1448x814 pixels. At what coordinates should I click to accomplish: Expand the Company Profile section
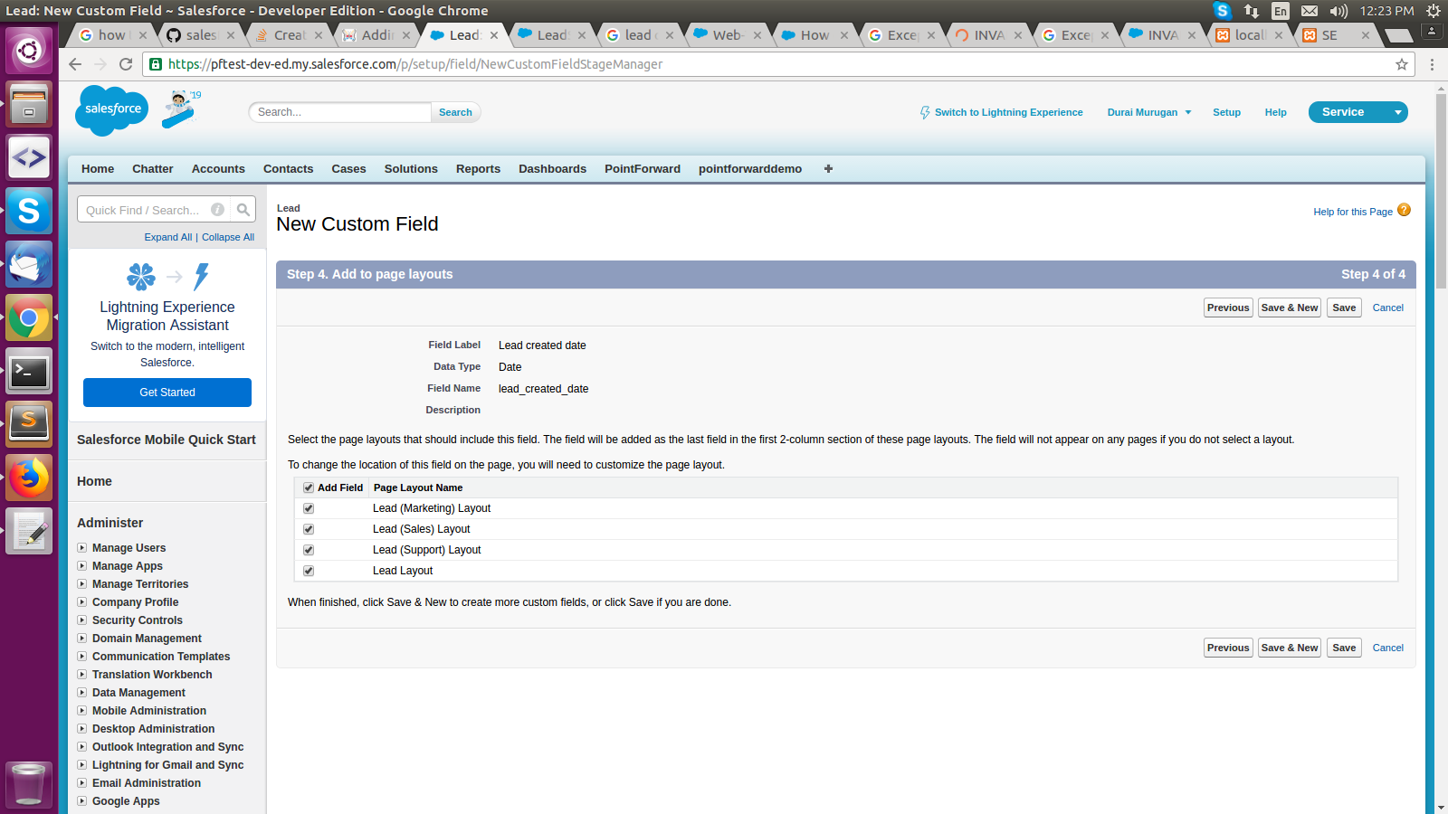coord(82,601)
